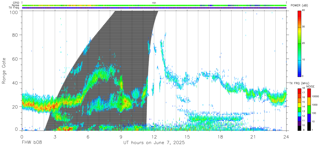Click the UT hour 24 tick label
The image size is (322, 148).
pyautogui.click(x=286, y=137)
